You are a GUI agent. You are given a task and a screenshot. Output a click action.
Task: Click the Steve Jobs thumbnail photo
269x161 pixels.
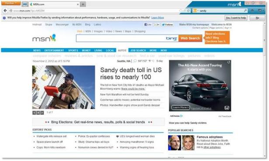pos(175,143)
